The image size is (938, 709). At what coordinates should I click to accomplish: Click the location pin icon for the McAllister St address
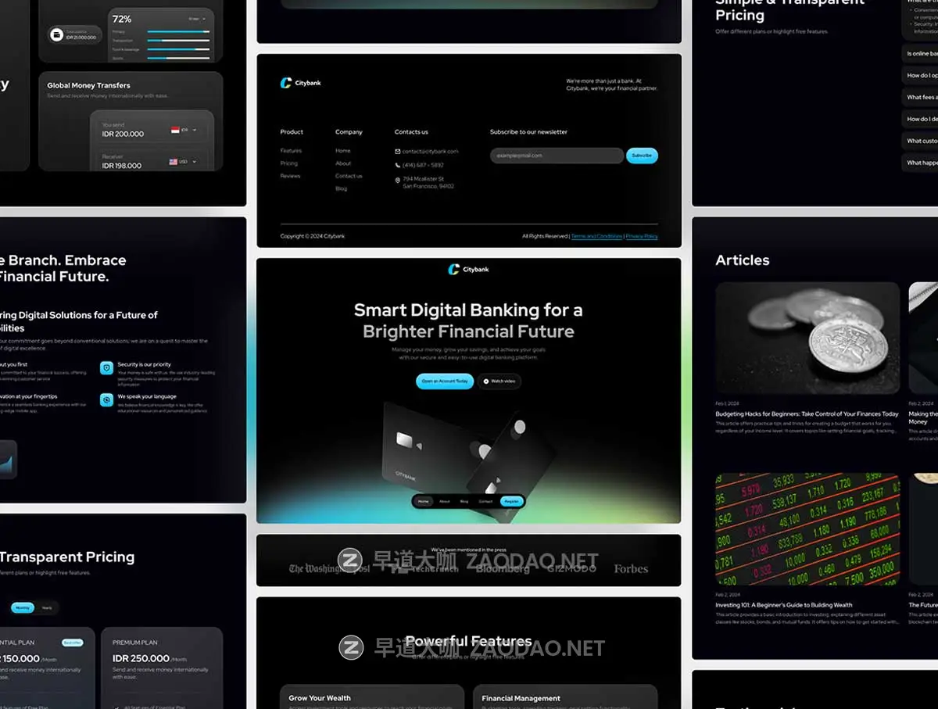398,181
